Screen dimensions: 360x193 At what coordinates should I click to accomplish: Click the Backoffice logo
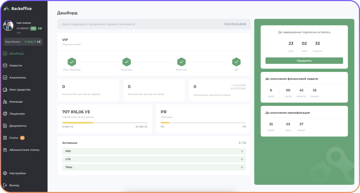click(18, 9)
